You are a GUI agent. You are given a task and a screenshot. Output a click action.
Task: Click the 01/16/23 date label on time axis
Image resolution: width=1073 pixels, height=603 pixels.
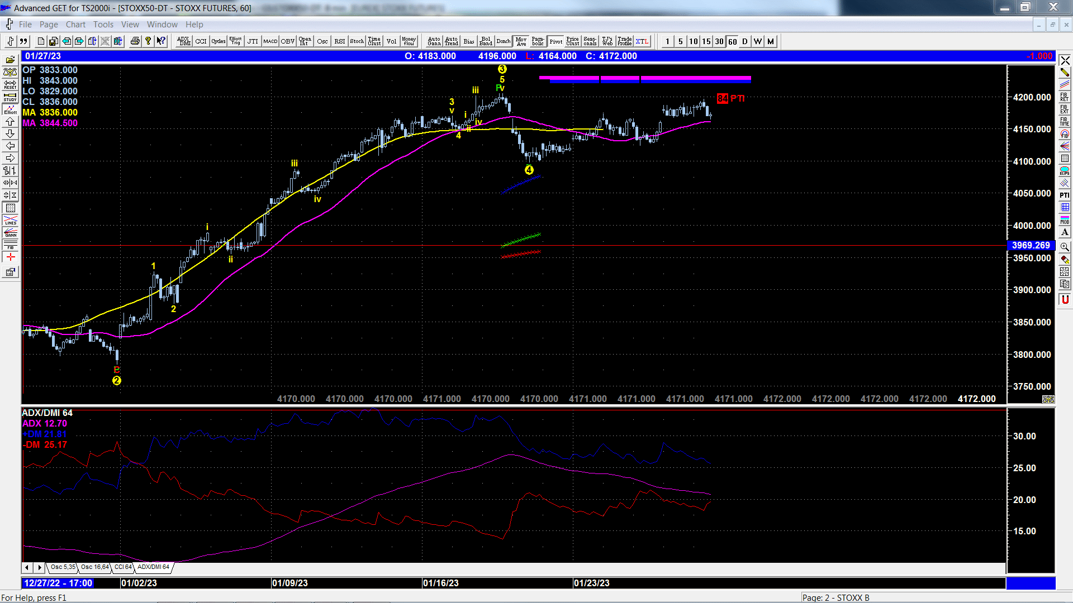click(x=441, y=583)
